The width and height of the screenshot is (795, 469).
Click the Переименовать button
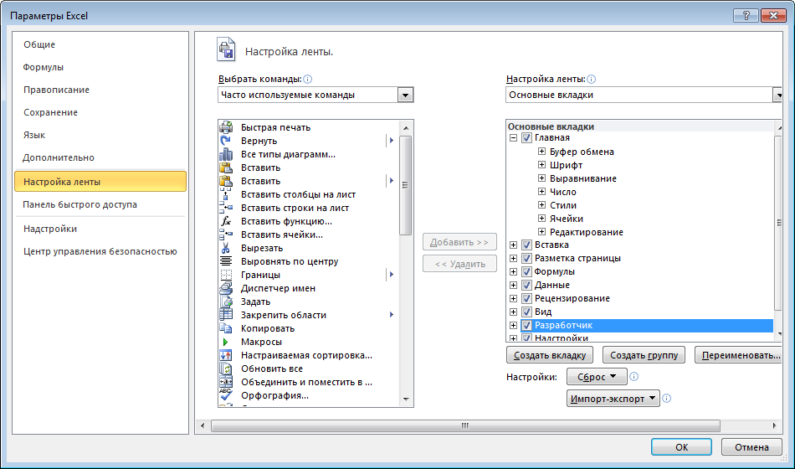point(739,355)
